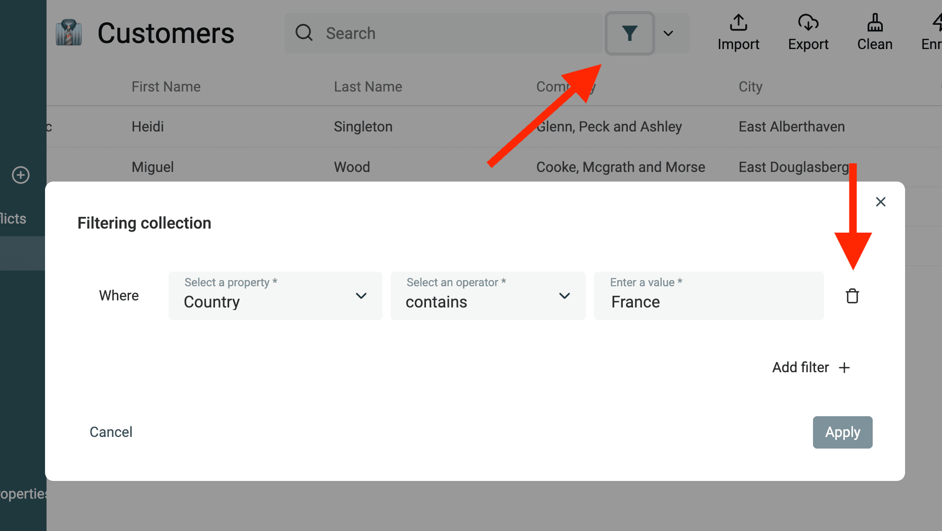
Task: Click the magnifying glass search icon
Action: point(304,33)
